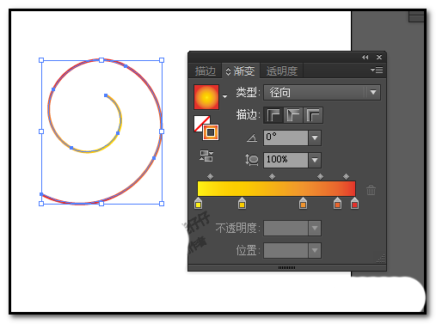Click the bottom-right bounding box handle of spiral
Screen dimensions: 436x324
click(162, 204)
